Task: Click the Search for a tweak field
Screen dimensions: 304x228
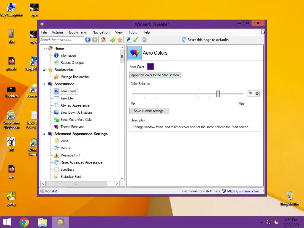Action: (62, 40)
